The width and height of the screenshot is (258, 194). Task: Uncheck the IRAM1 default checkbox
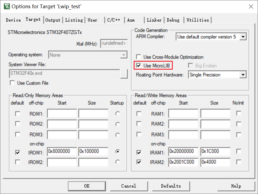pyautogui.click(x=139, y=152)
